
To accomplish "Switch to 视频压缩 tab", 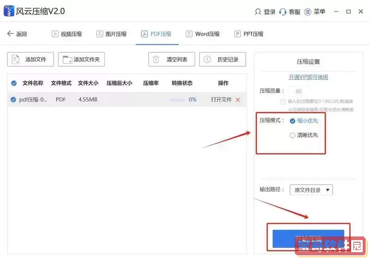I will pos(67,34).
